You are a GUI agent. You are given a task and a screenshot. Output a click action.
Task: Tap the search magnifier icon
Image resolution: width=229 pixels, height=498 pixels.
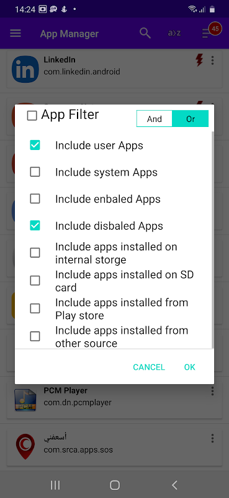coord(145,33)
